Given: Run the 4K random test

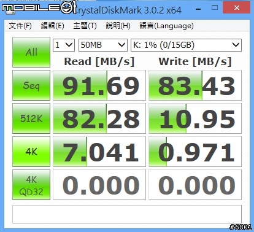Looking at the screenshot, I should [31, 152].
